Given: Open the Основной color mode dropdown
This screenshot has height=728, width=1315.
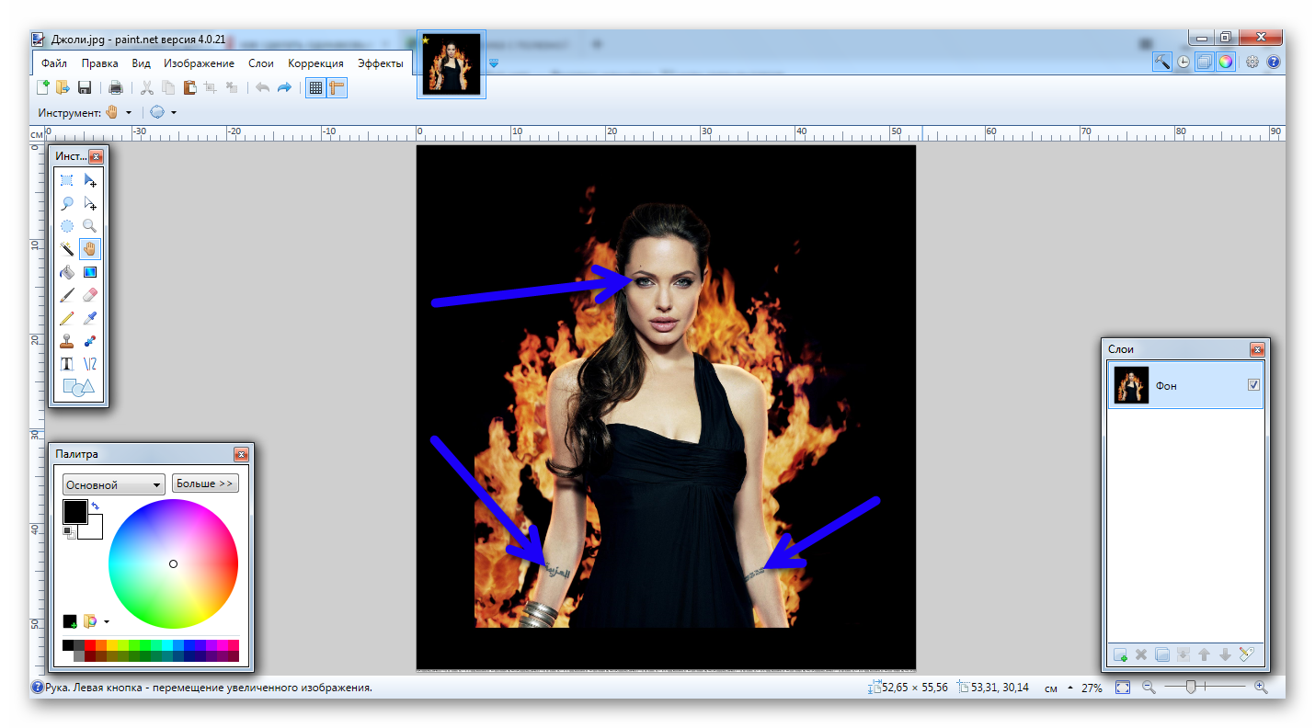Looking at the screenshot, I should [x=113, y=484].
